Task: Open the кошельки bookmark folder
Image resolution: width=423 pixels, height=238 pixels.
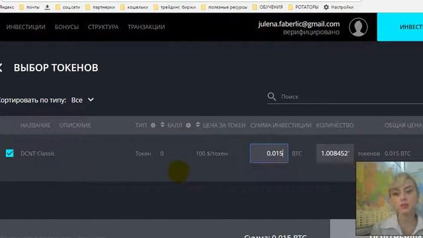Action: [x=134, y=7]
